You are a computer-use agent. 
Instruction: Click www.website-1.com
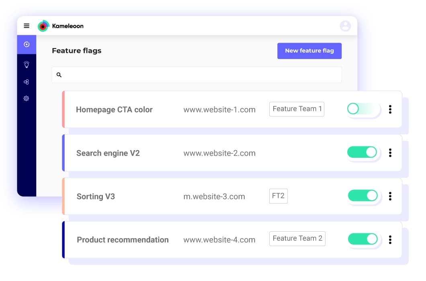pyautogui.click(x=219, y=110)
